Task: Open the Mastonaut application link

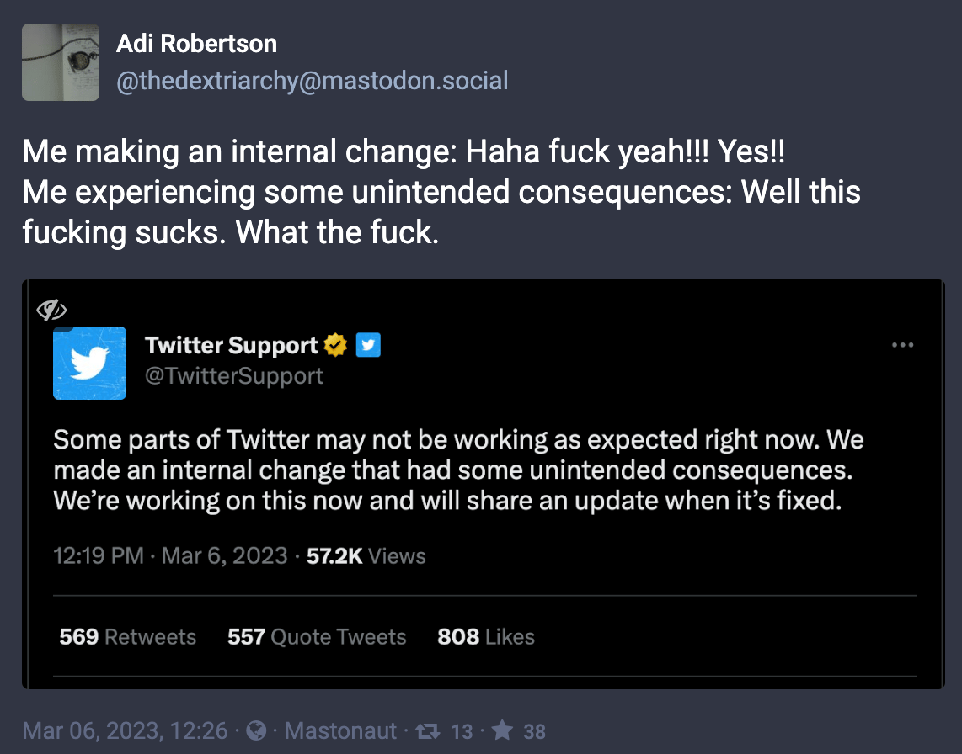Action: pyautogui.click(x=340, y=730)
